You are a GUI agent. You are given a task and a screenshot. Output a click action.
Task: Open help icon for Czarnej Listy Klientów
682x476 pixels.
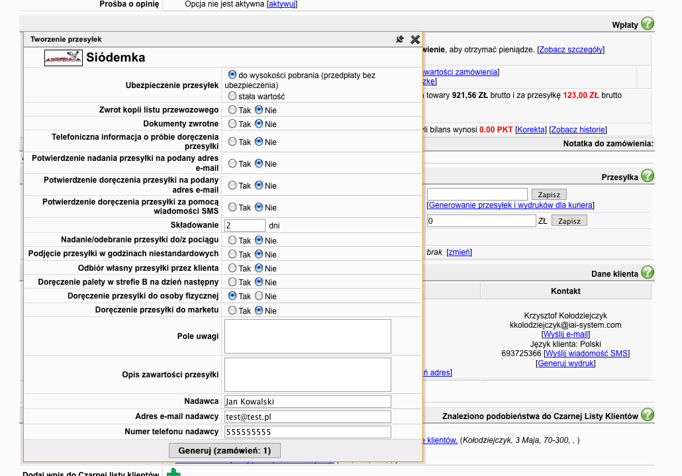coord(648,414)
